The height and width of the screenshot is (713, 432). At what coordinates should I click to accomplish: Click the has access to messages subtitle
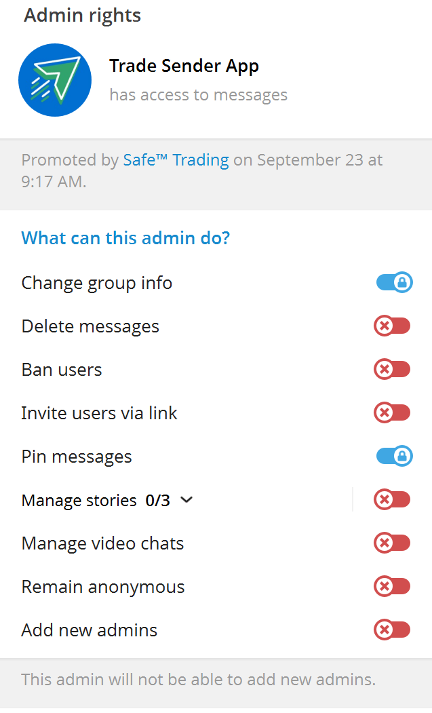198,94
